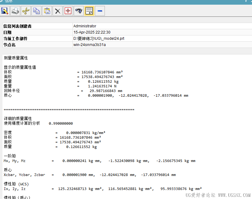
Task: Click the Cut scissors icon
Action: pos(26,11)
